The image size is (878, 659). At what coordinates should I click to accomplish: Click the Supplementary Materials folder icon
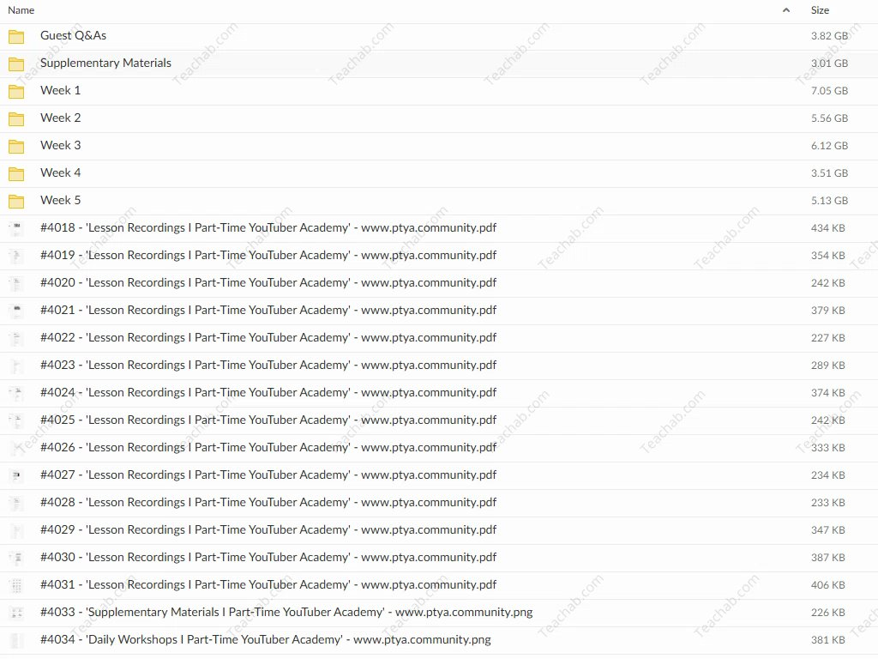click(x=16, y=64)
